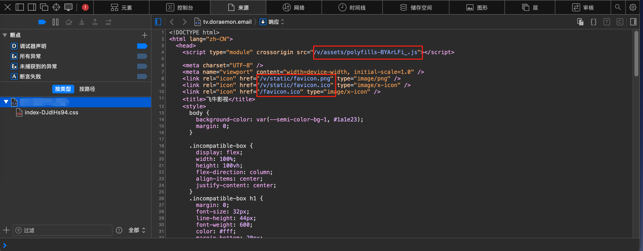This screenshot has height=251, width=643.
Task: Click /v/static/favicon.ico link in source
Action: pyautogui.click(x=296, y=85)
